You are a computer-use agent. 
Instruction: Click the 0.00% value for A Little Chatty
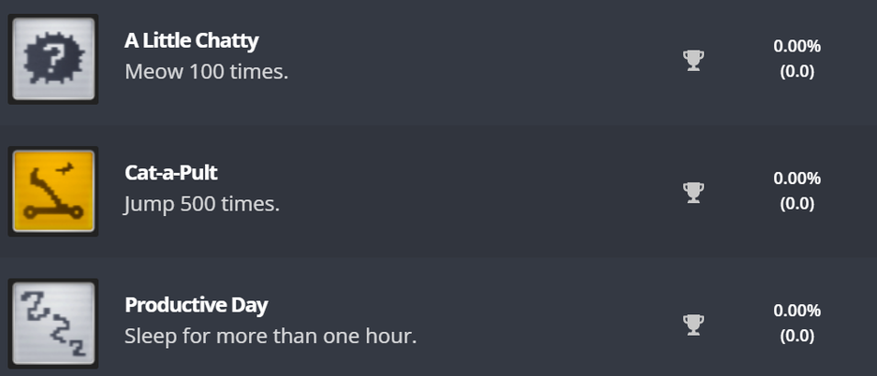click(797, 46)
